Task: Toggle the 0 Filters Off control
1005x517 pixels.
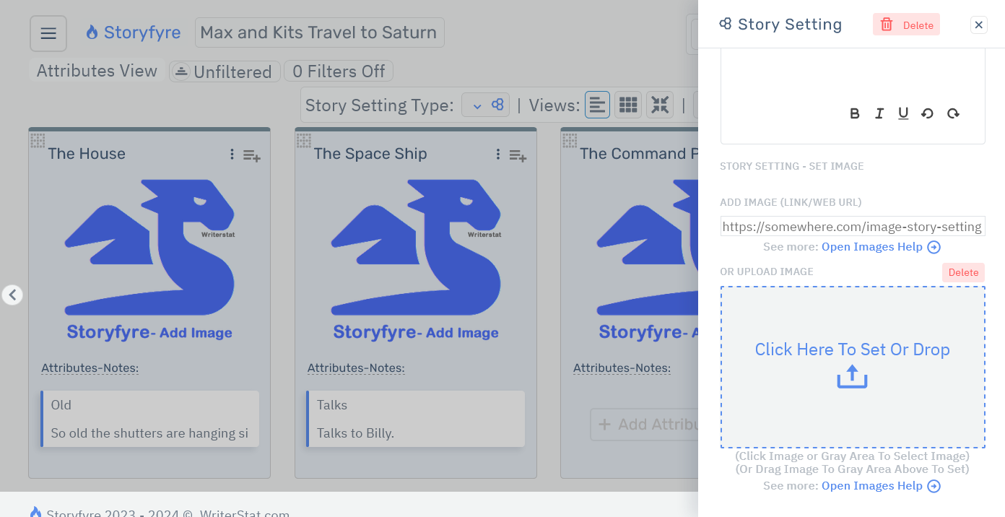Action: coord(338,71)
